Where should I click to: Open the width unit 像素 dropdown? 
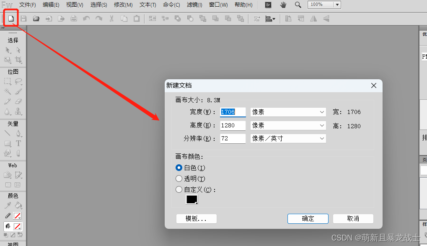288,112
